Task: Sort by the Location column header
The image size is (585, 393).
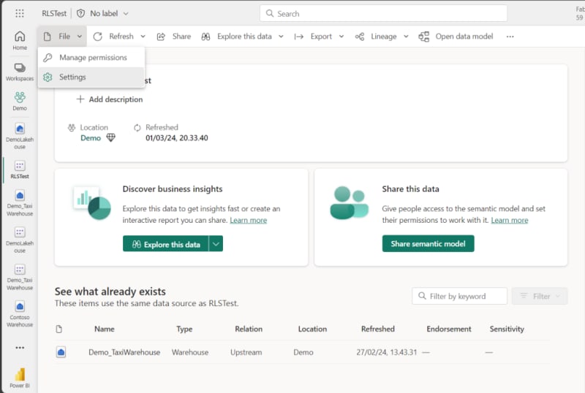Action: (x=312, y=329)
